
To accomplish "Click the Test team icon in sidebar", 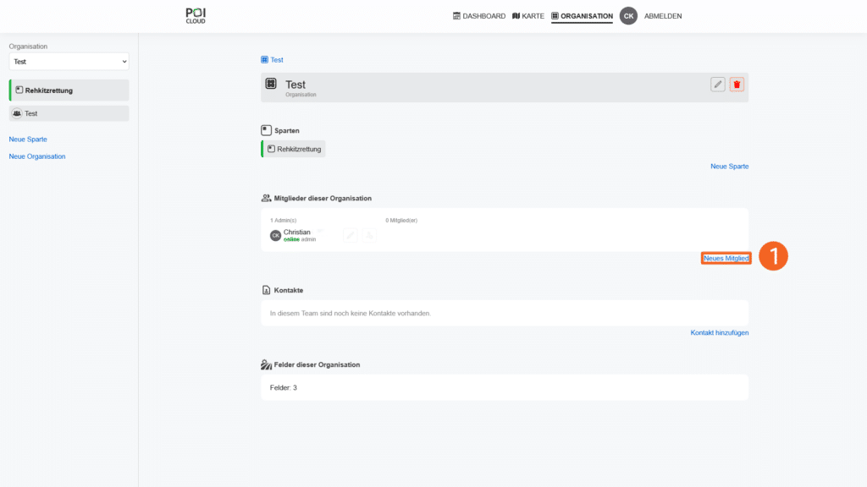I will tap(17, 113).
